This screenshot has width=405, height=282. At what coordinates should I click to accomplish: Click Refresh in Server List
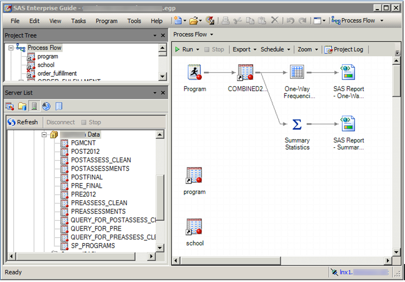click(23, 122)
